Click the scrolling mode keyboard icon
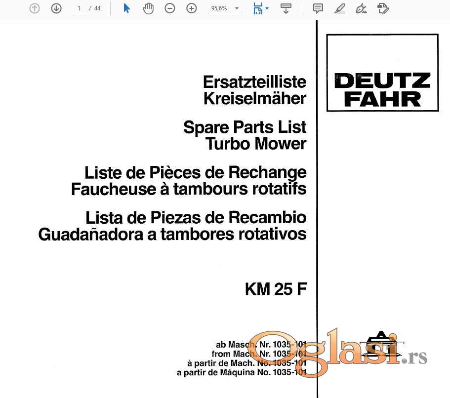Image resolution: width=450 pixels, height=398 pixels. click(286, 8)
